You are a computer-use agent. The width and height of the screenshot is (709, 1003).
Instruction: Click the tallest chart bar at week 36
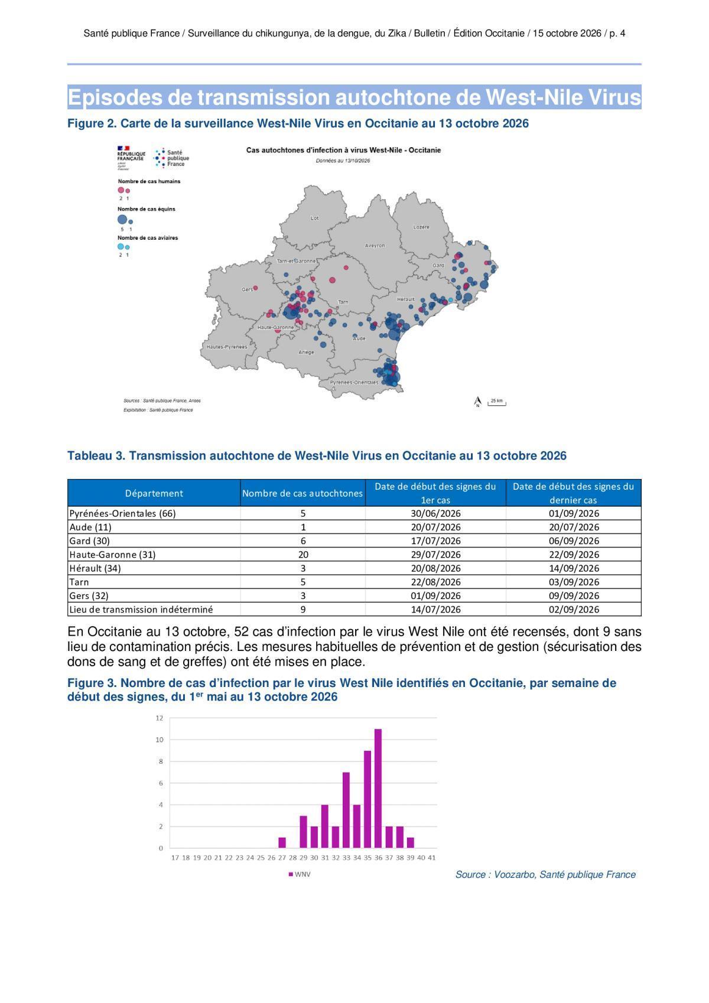378,789
